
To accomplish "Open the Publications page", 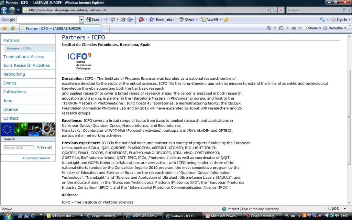I will (14, 92).
